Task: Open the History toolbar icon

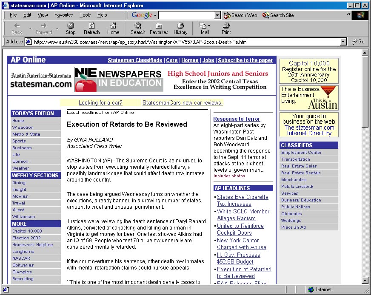Action: coord(180,28)
